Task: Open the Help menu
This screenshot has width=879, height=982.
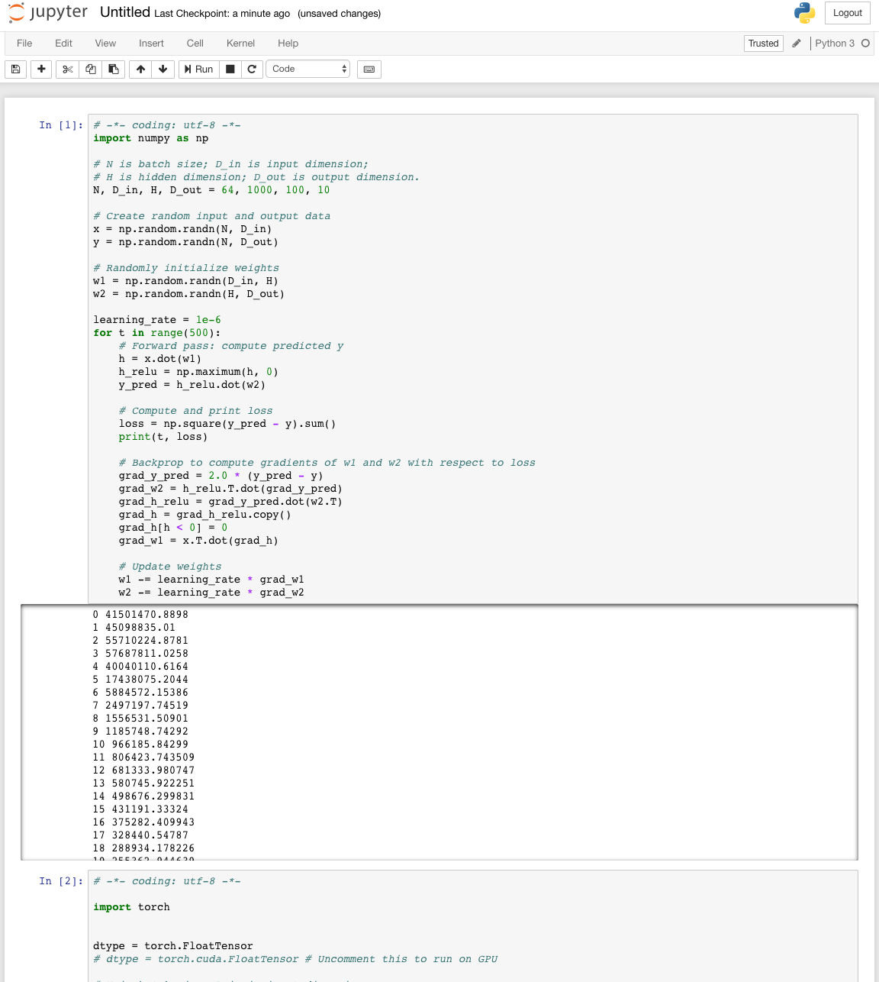Action: (288, 44)
